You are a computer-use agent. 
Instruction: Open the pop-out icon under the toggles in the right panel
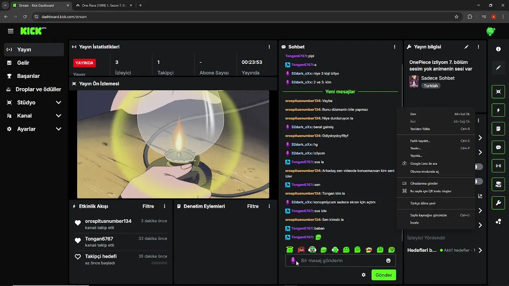[x=480, y=196]
